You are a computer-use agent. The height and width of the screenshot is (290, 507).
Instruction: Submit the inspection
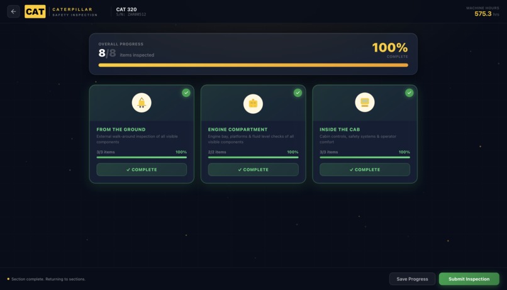pyautogui.click(x=469, y=279)
